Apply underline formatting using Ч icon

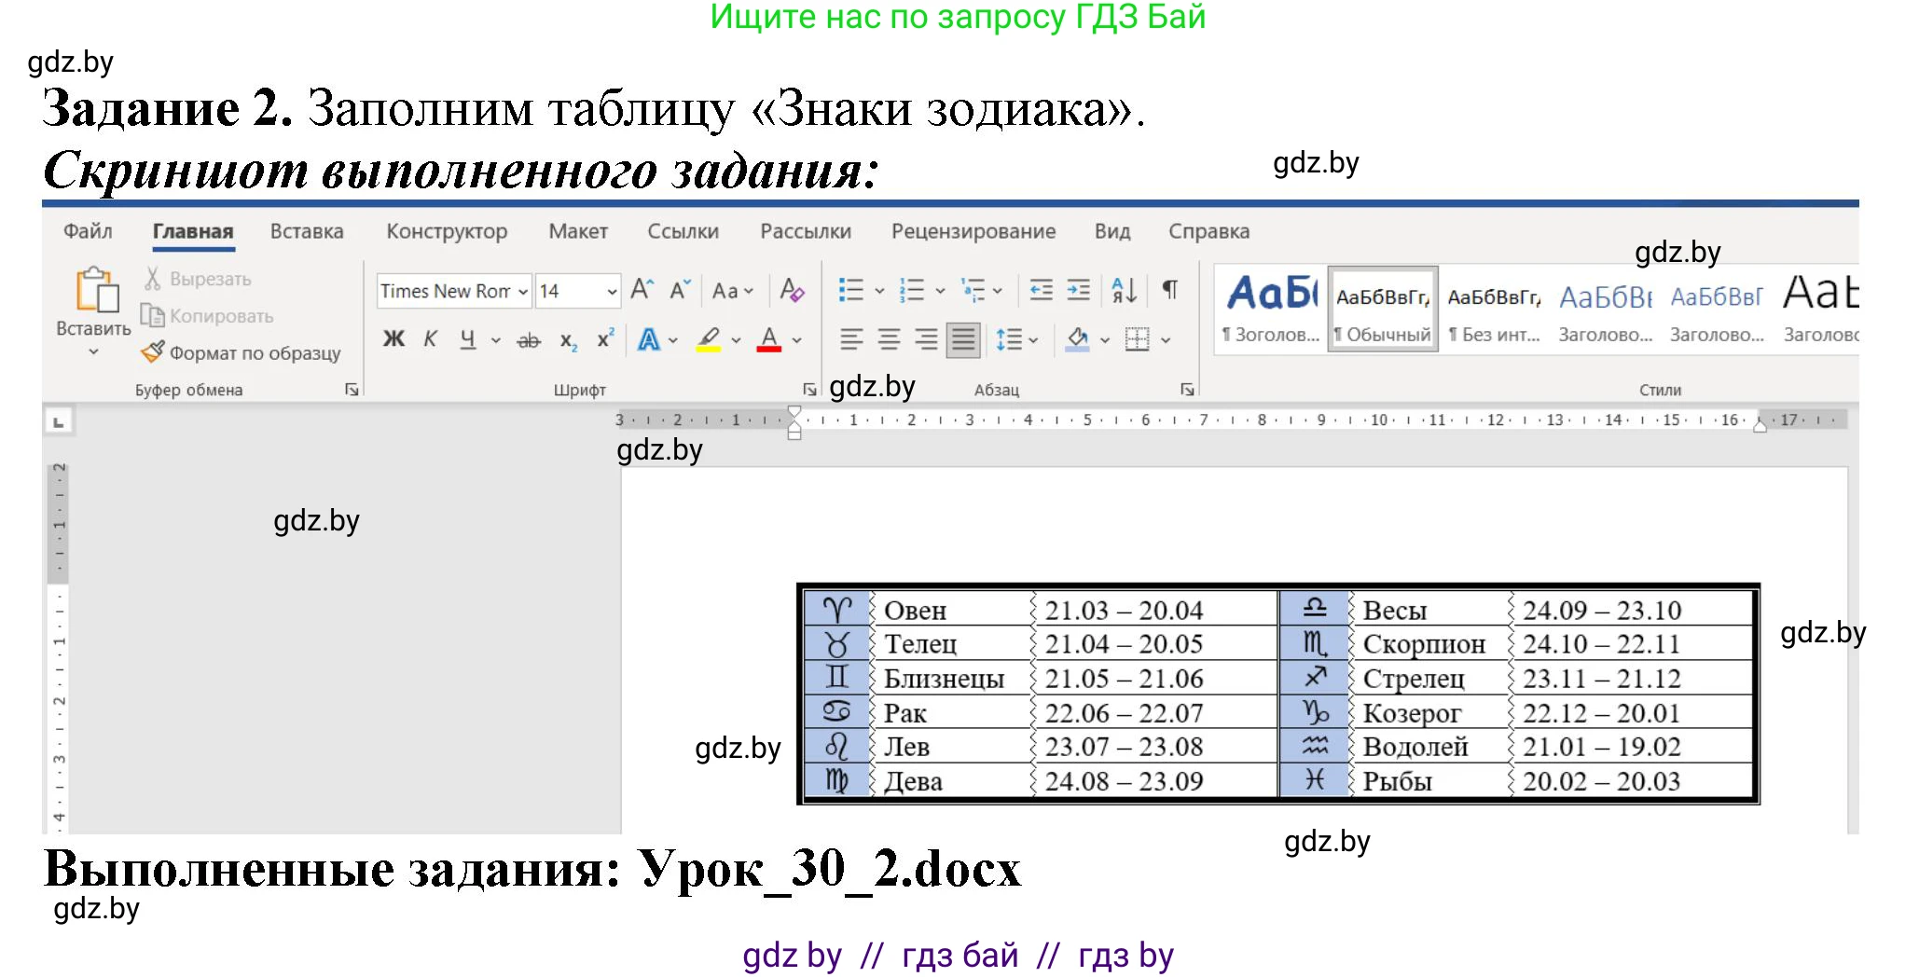pos(466,338)
